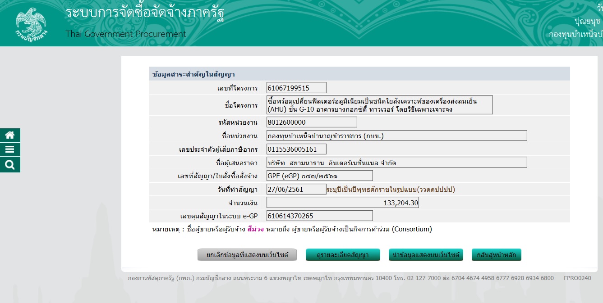This screenshot has height=303, width=603.
Task: Select the ชื่อโครงการ project name text box
Action: tap(379, 105)
